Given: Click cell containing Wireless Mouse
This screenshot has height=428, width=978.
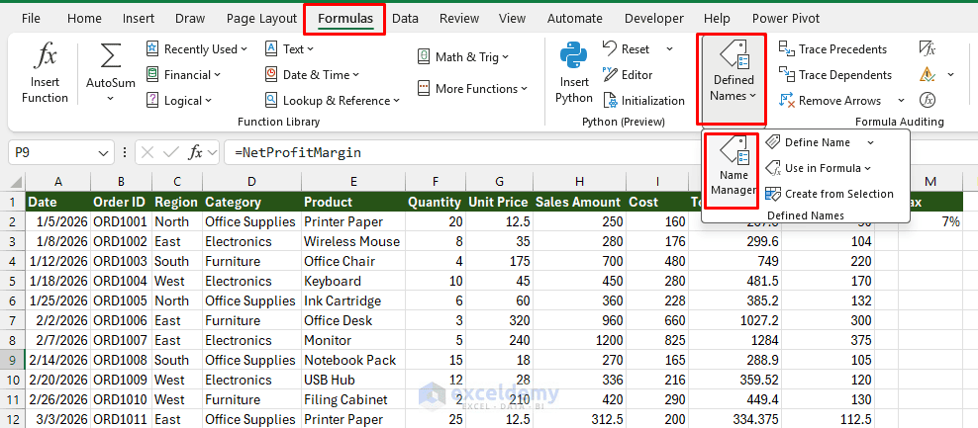Looking at the screenshot, I should 353,241.
